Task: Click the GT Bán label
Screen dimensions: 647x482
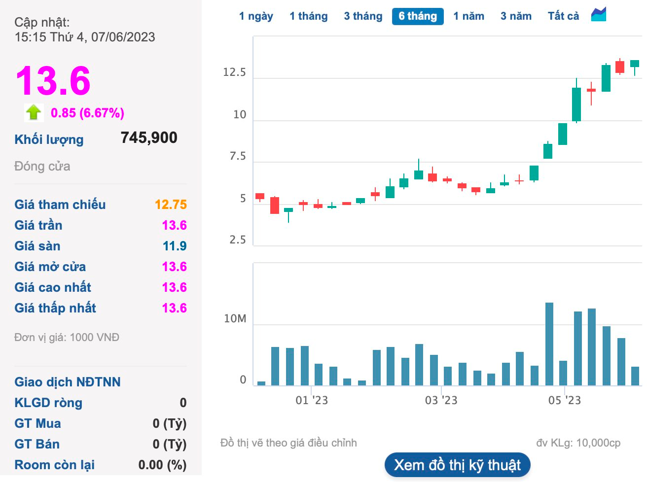Action: click(37, 444)
